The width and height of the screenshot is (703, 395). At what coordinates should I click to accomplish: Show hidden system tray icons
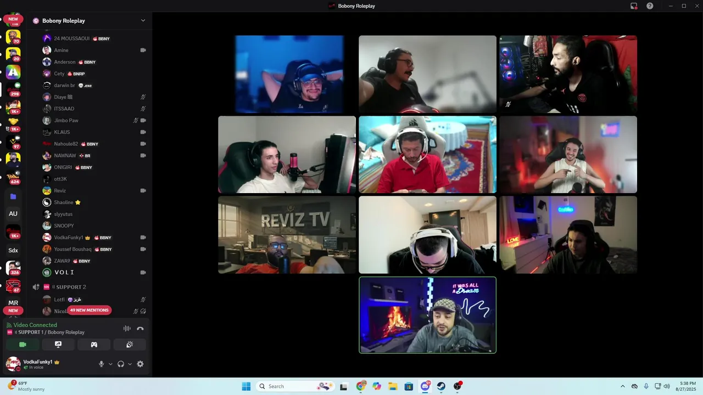622,386
